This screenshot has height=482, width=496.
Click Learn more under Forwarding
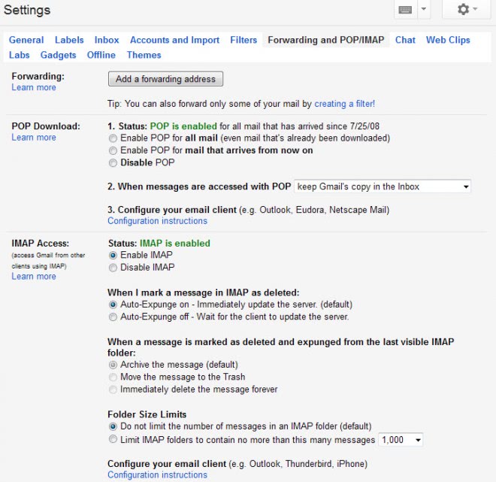[x=34, y=87]
